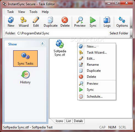
Task: Close the Task Editor window
Action: click(127, 3)
